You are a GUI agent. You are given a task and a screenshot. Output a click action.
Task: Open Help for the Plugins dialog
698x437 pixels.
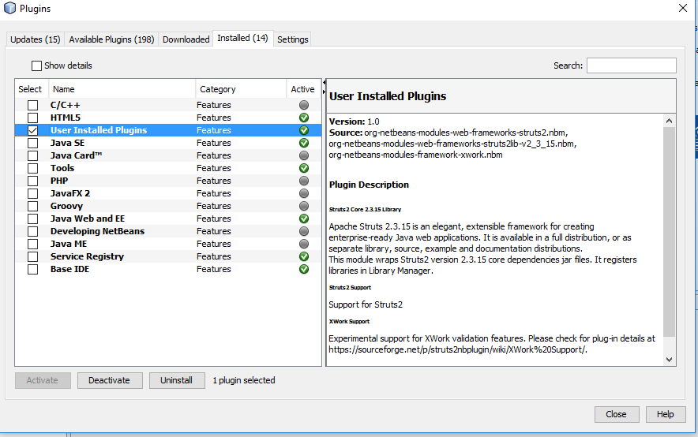666,414
